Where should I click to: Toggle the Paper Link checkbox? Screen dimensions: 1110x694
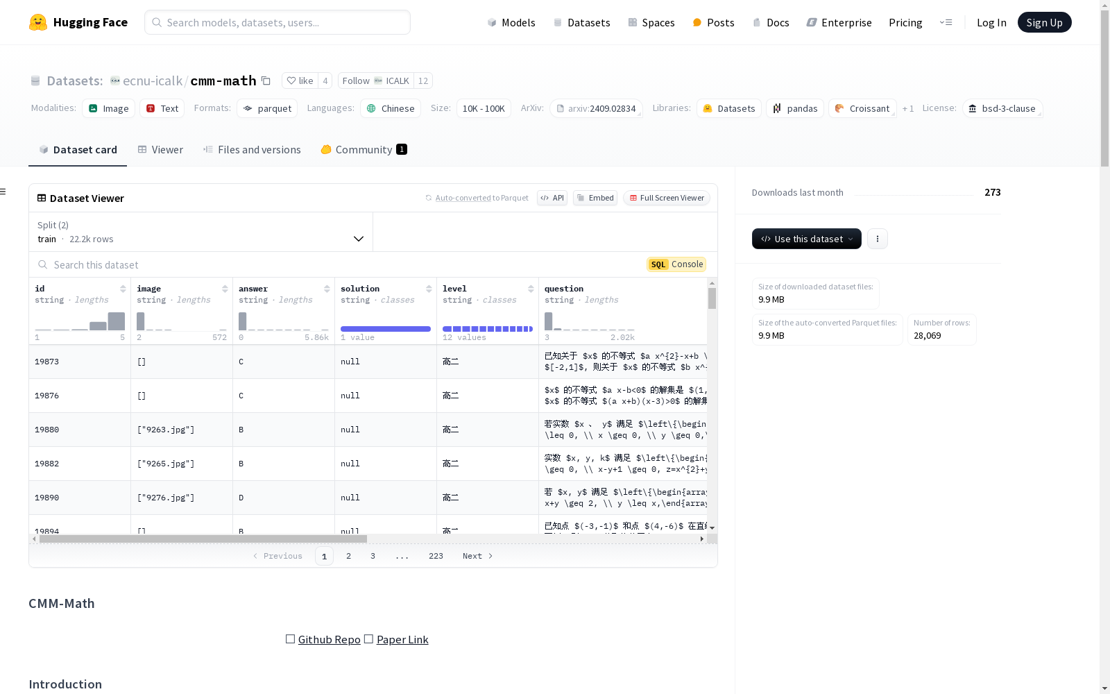coord(369,639)
